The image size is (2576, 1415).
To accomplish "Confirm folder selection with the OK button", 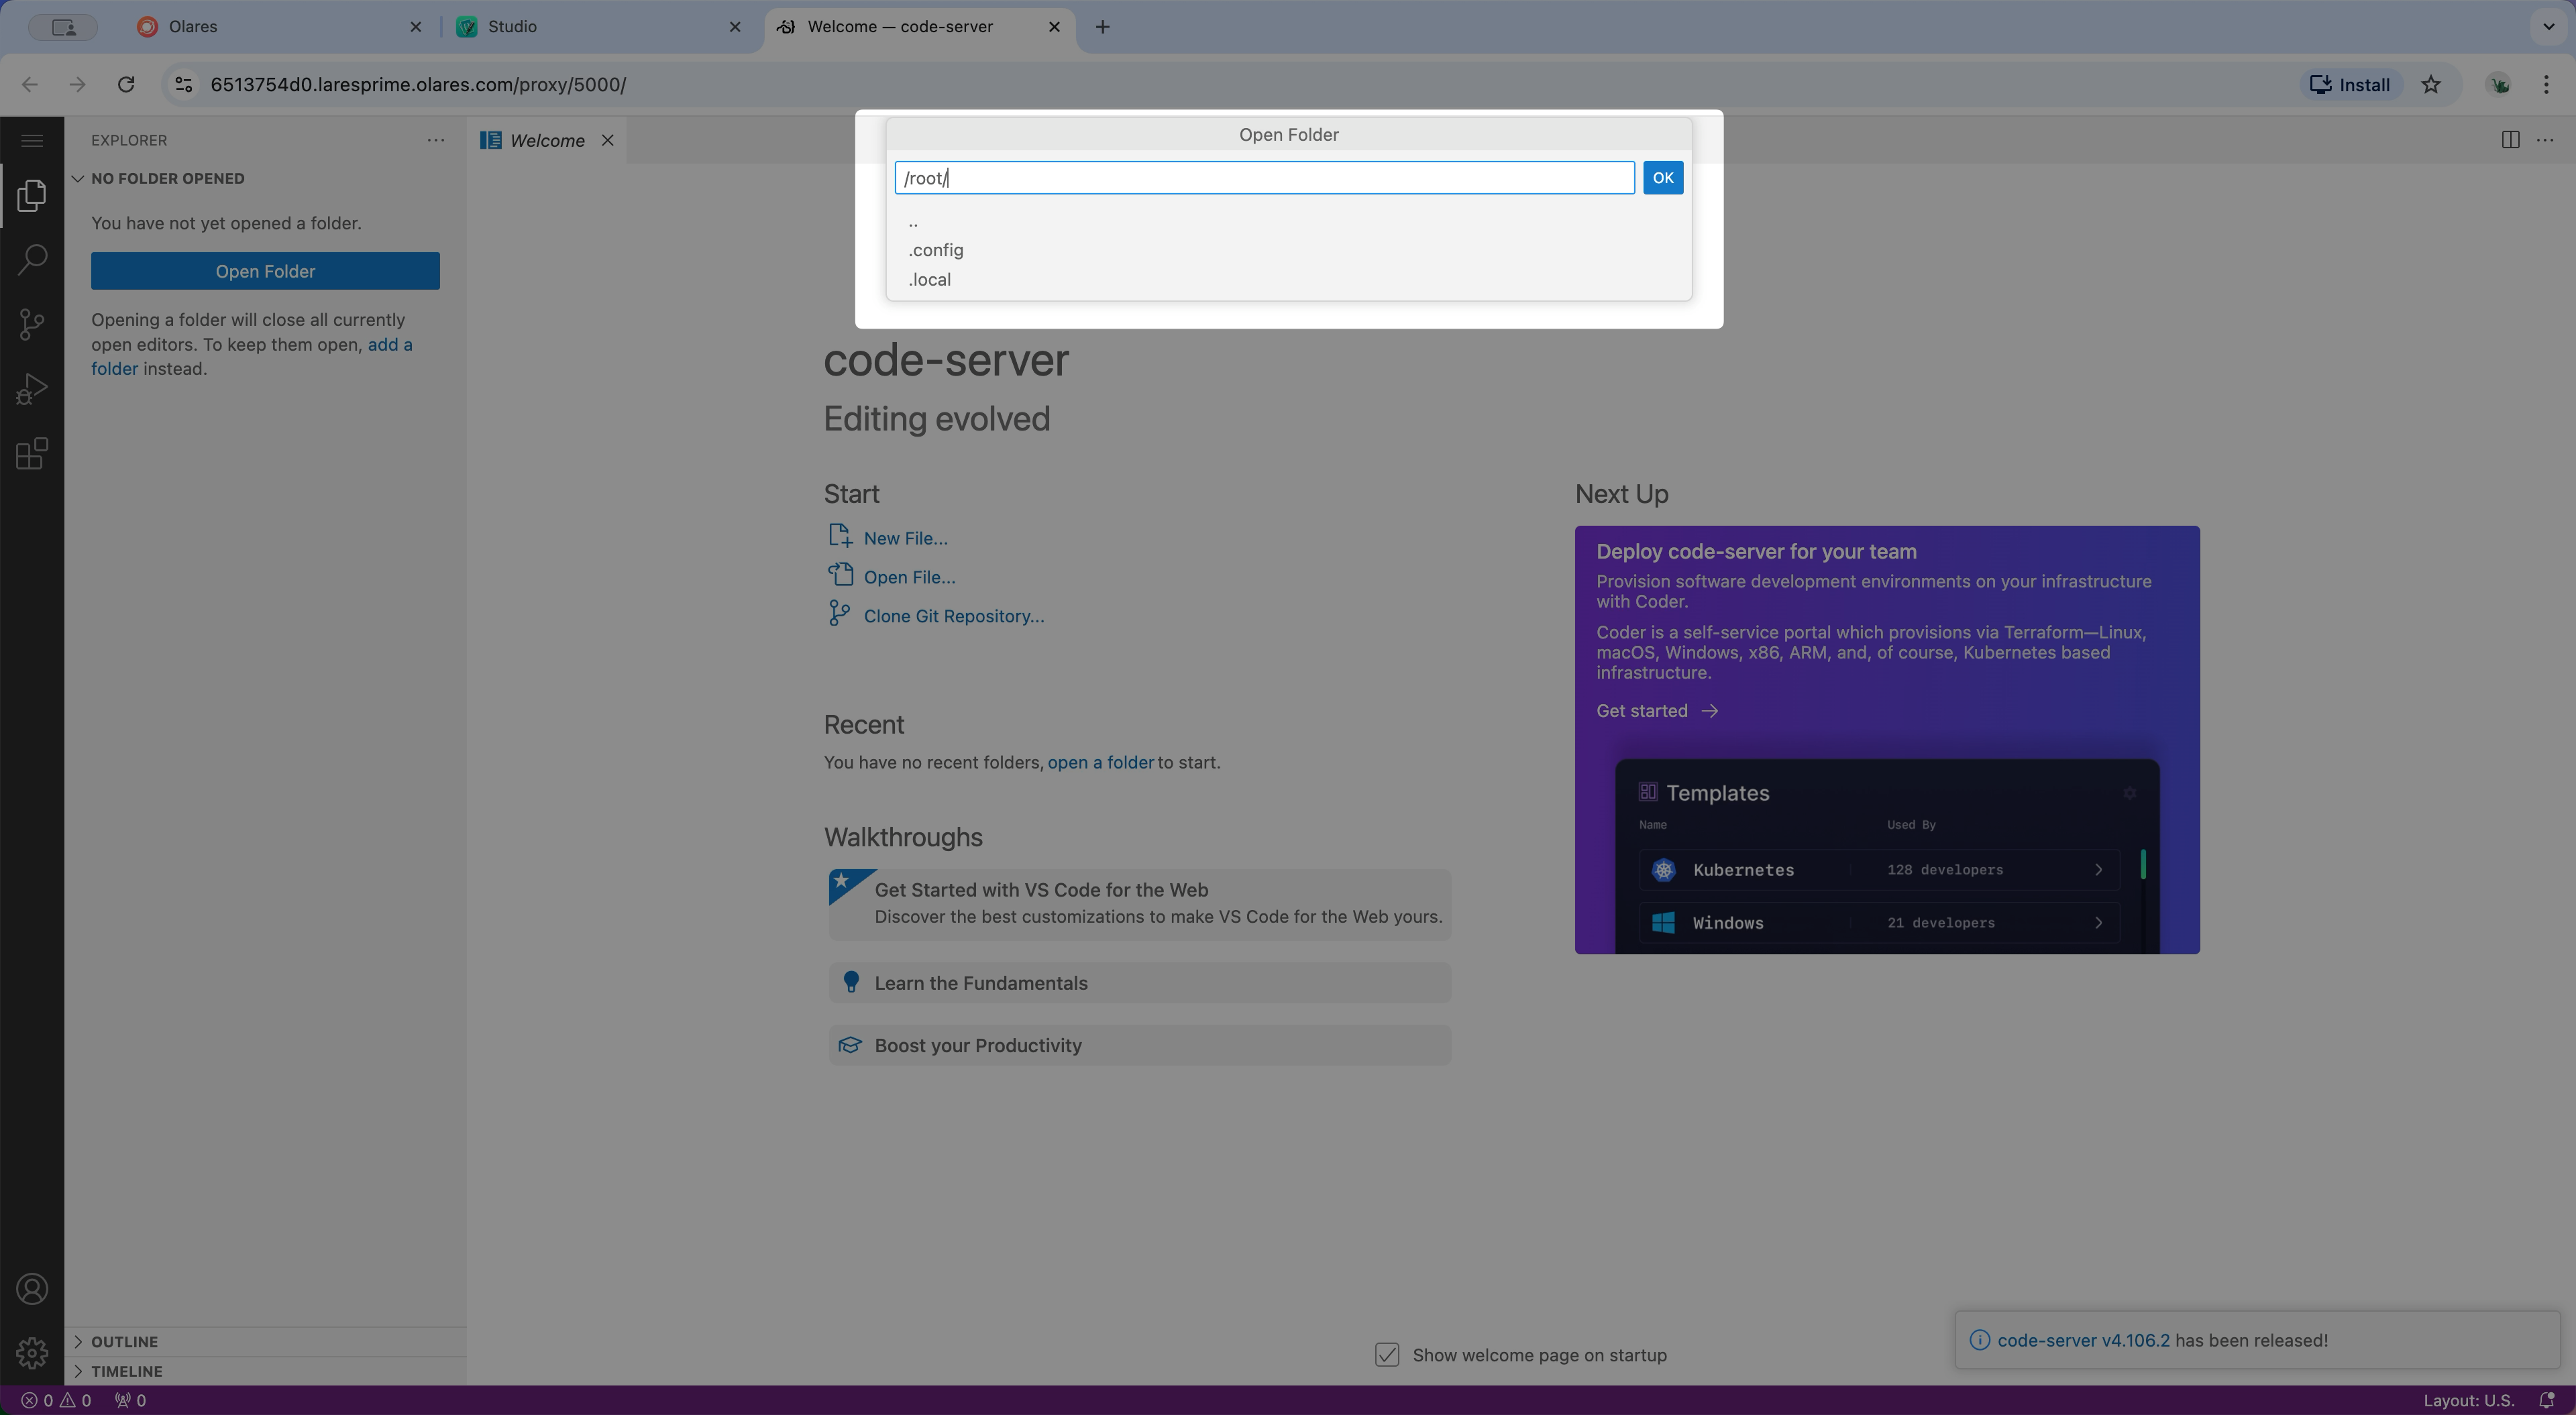I will click(1662, 177).
